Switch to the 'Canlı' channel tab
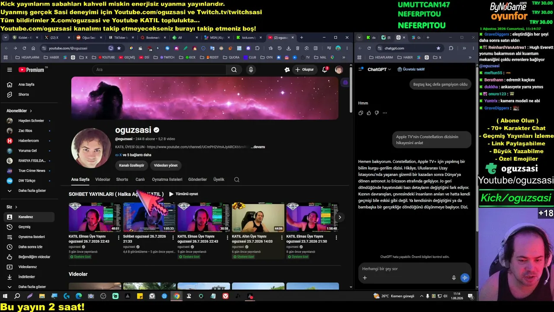This screenshot has height=312, width=554. pos(140,179)
